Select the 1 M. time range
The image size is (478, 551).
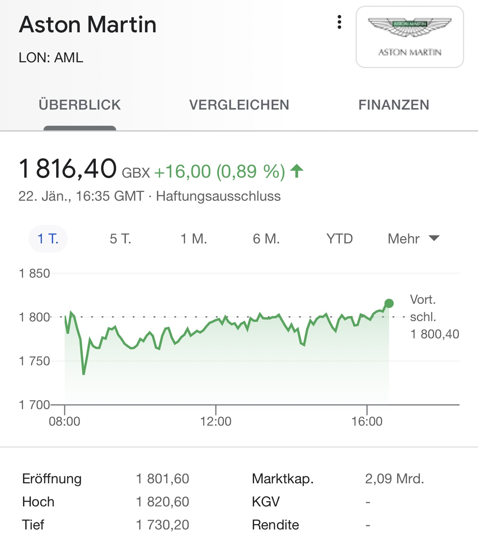point(194,239)
